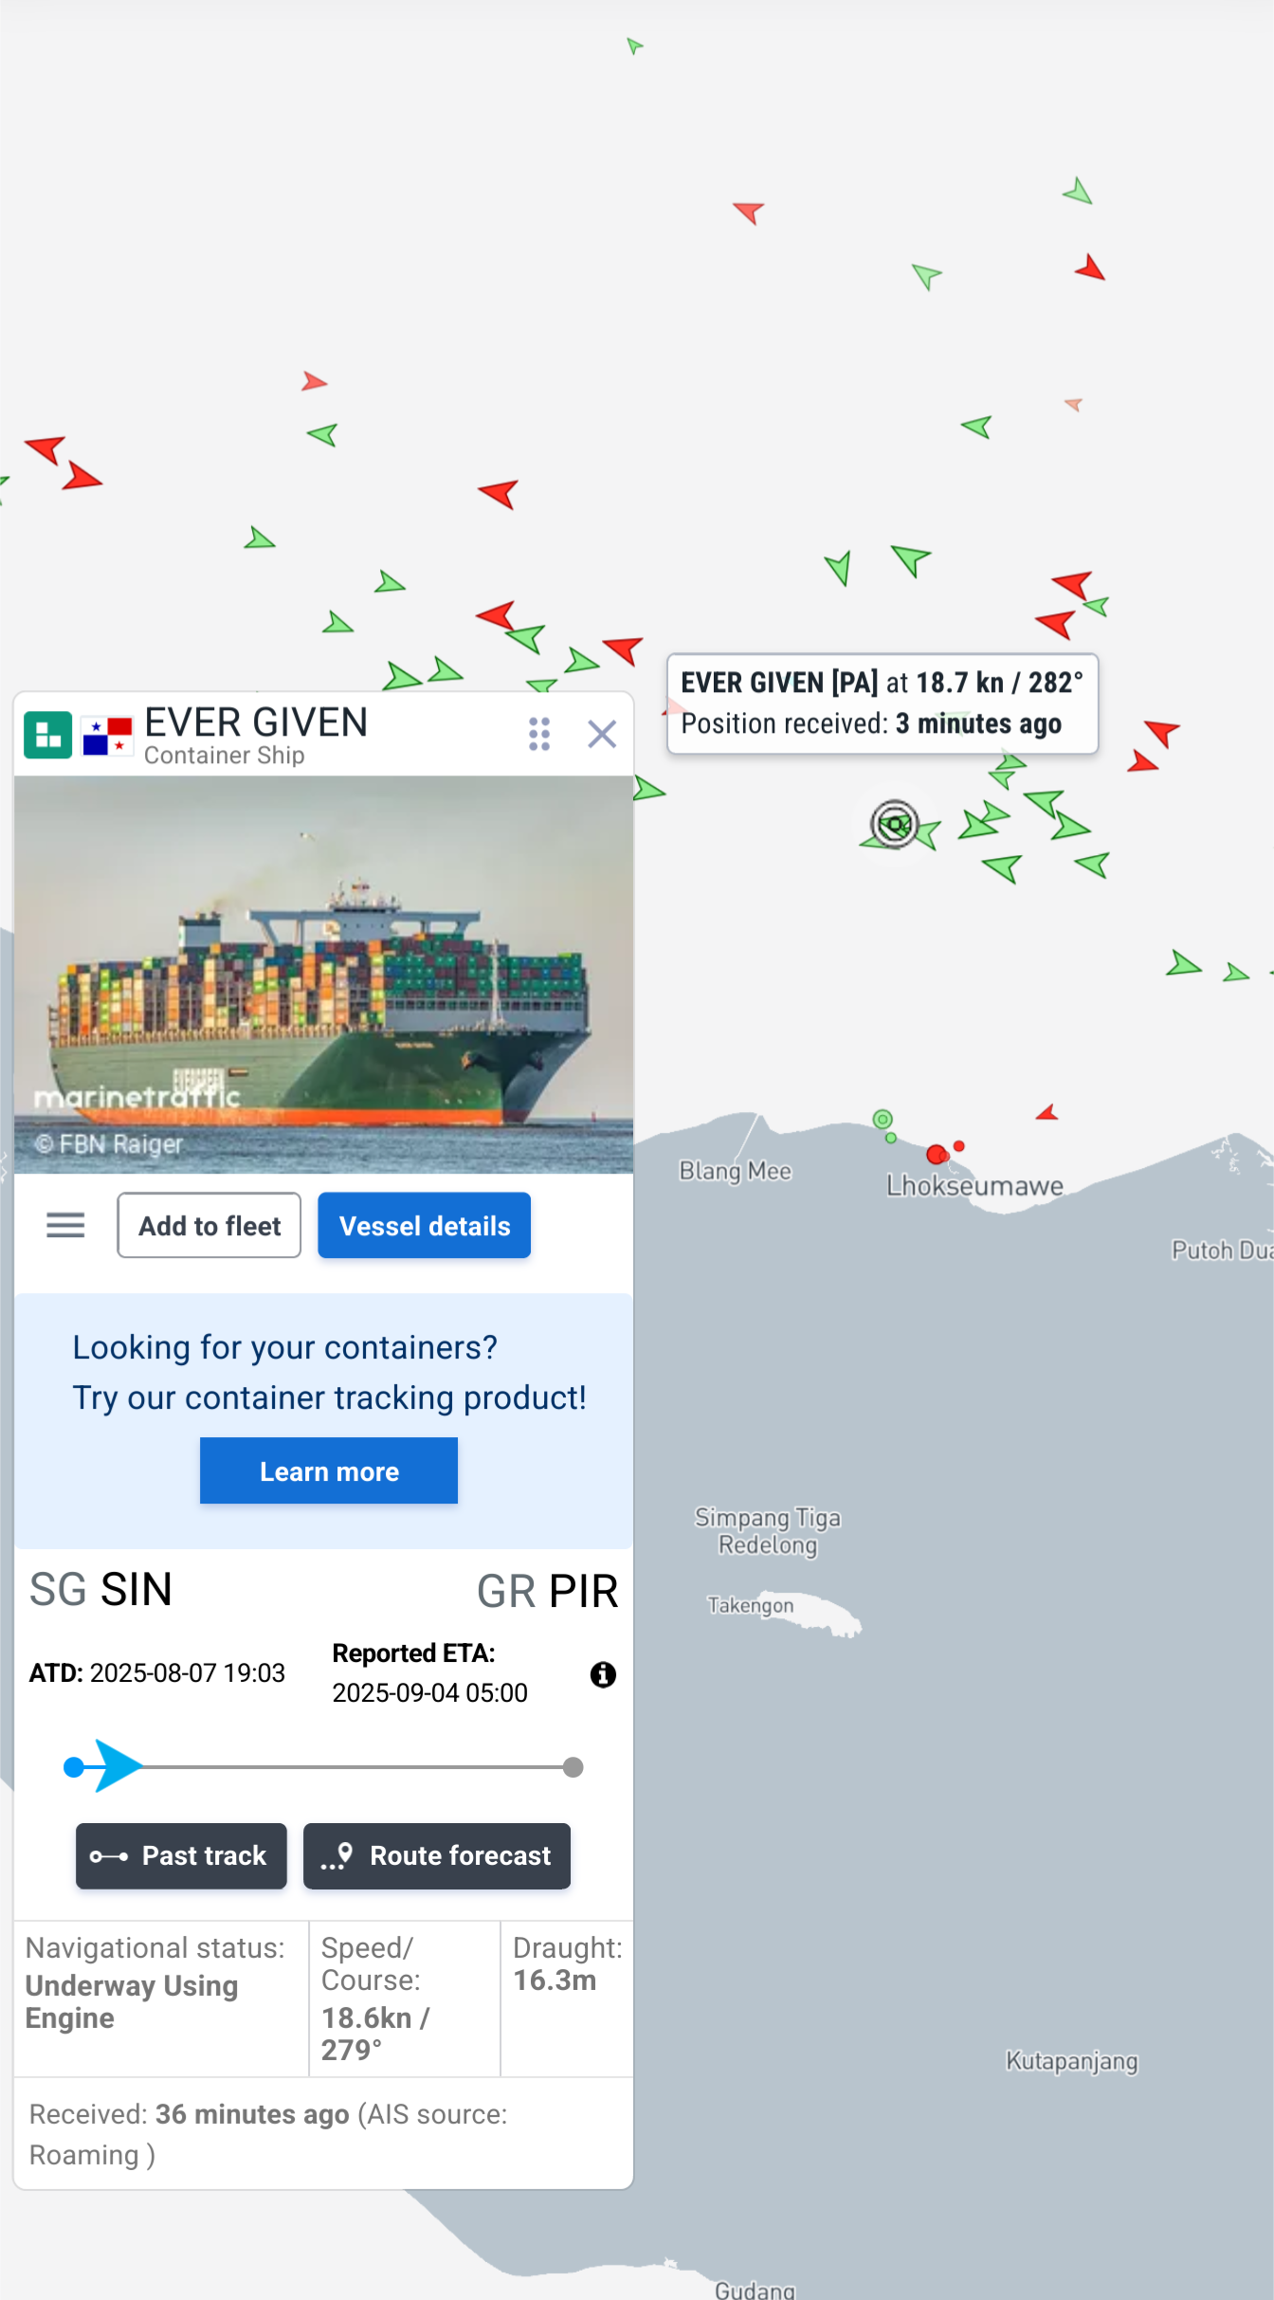Click the SG SIN departure port link
The width and height of the screenshot is (1274, 2300).
click(100, 1590)
